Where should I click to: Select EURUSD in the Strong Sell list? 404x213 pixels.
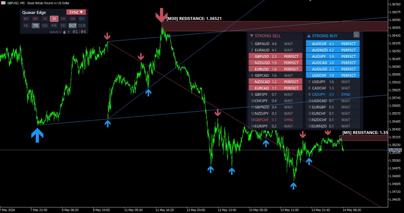276,69
